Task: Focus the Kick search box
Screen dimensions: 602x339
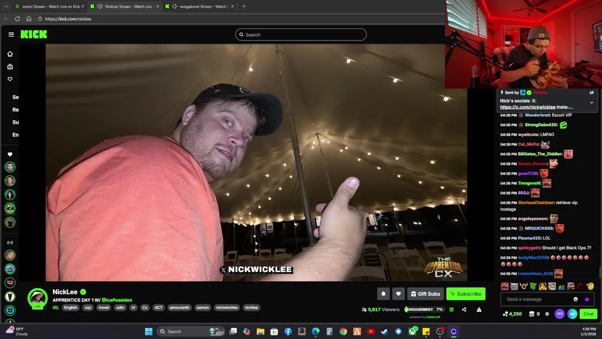Action: 301,34
